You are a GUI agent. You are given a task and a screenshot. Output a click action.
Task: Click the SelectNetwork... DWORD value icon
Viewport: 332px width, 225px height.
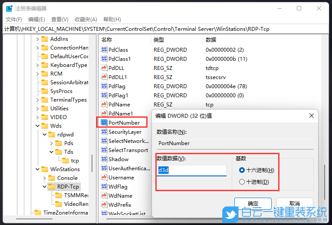[104, 141]
